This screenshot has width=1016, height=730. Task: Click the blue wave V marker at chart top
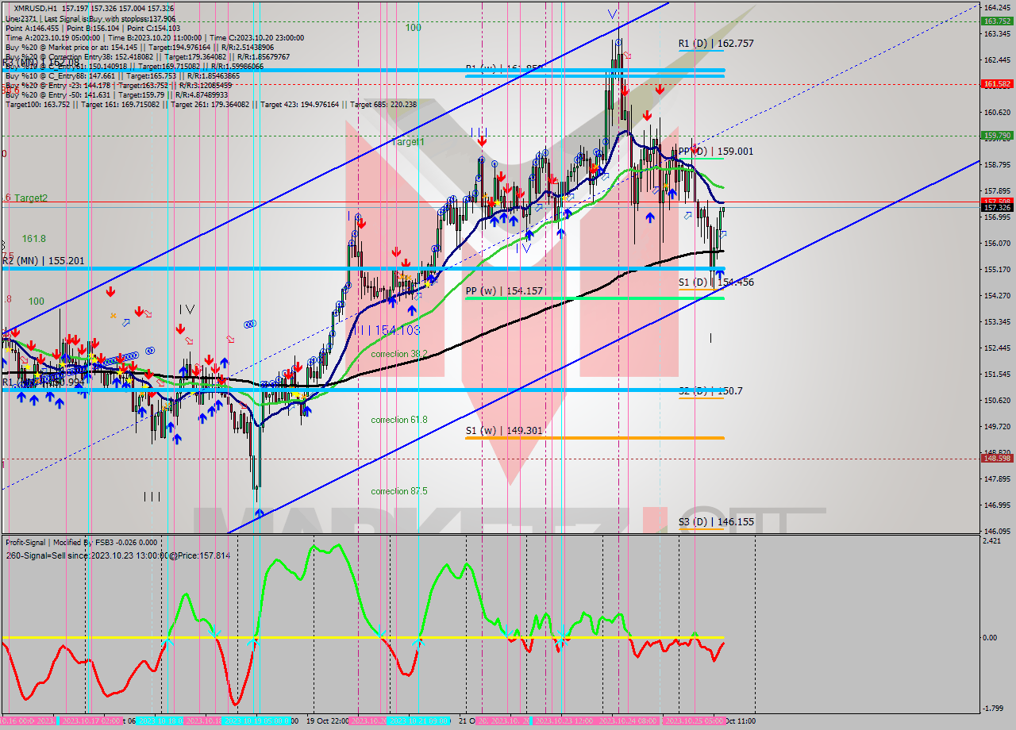[612, 13]
